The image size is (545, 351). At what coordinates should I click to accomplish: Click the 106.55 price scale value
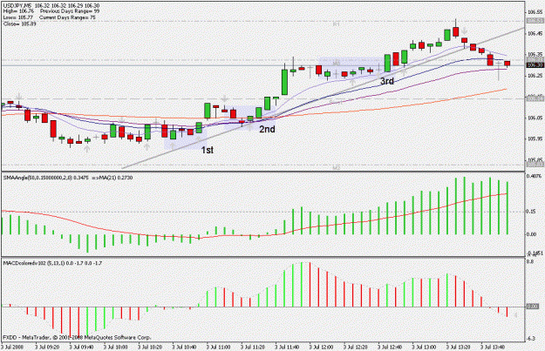535,12
